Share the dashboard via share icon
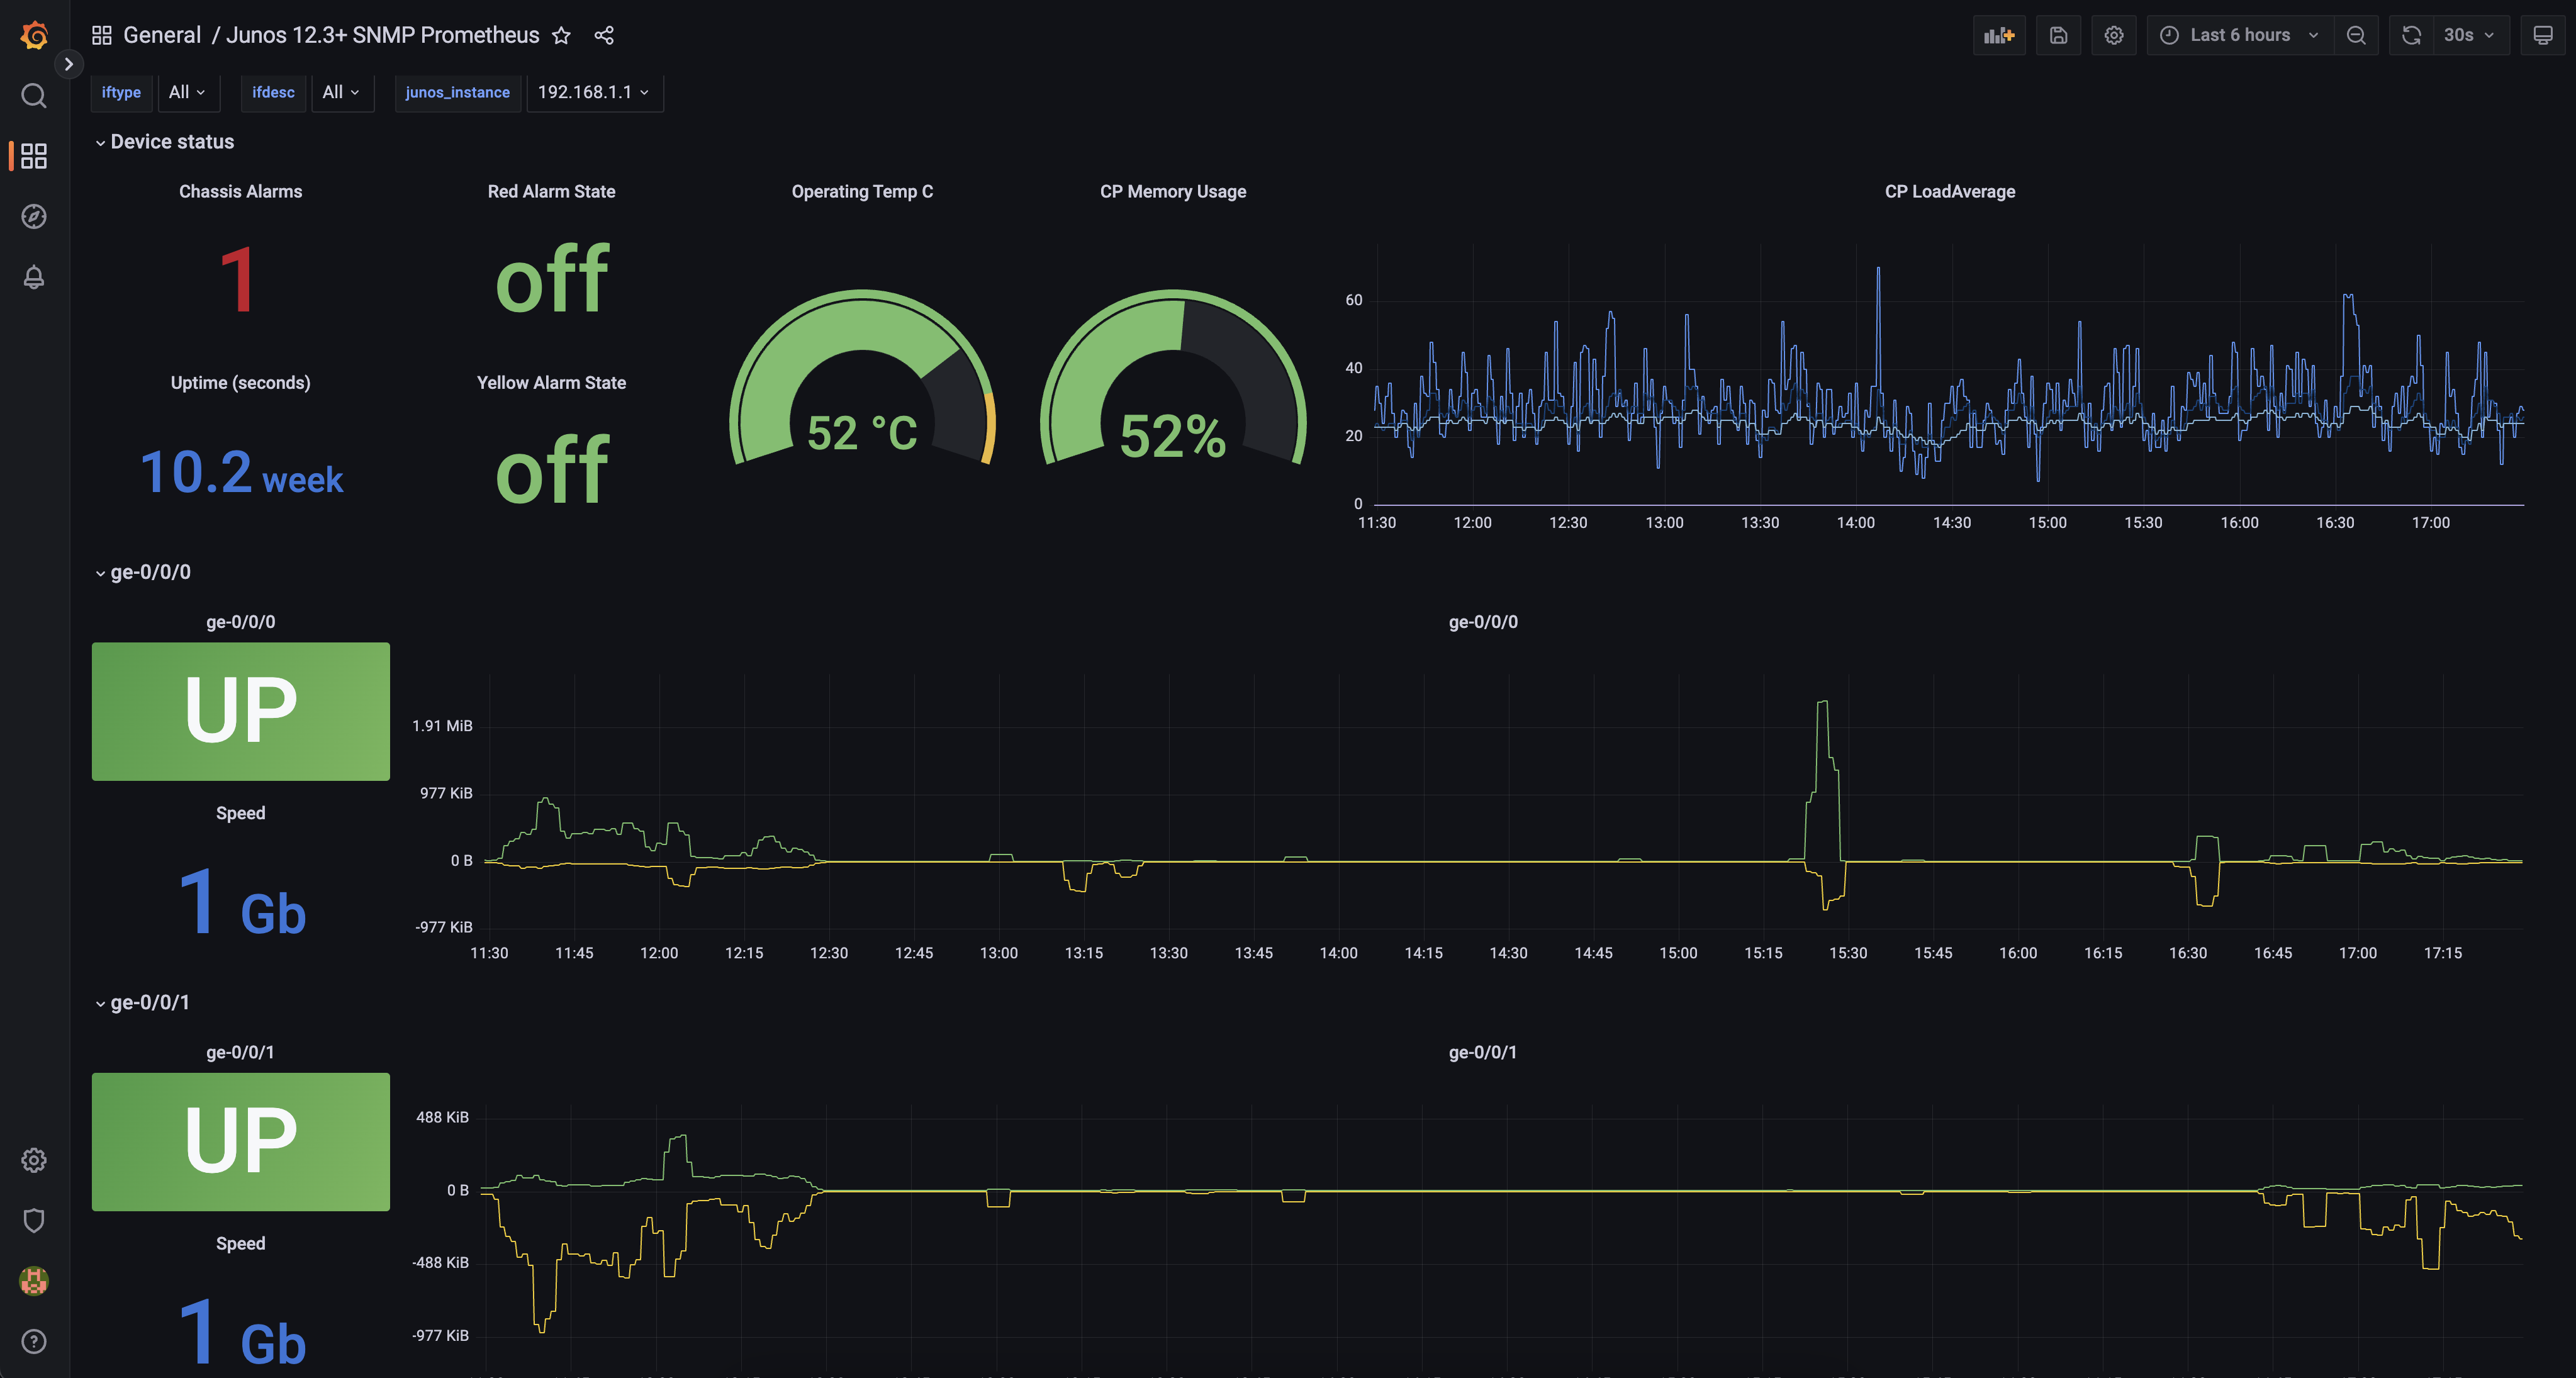This screenshot has width=2576, height=1378. [x=604, y=35]
